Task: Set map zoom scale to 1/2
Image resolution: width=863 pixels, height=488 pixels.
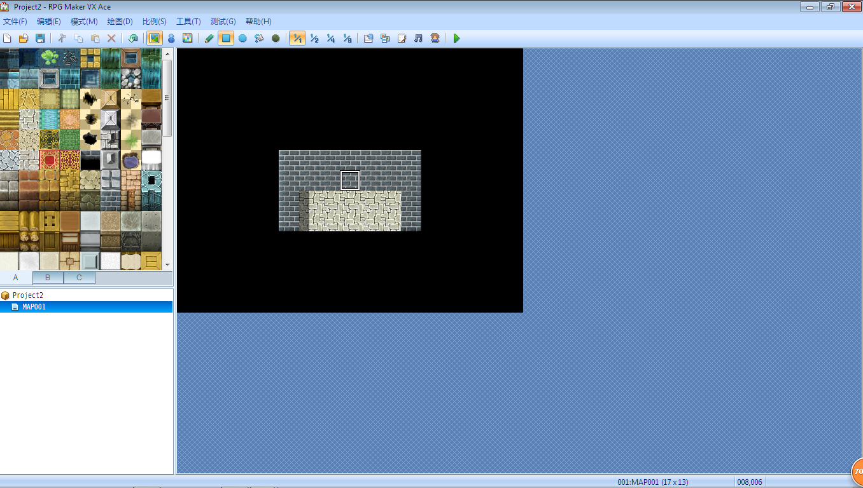Action: (x=314, y=38)
